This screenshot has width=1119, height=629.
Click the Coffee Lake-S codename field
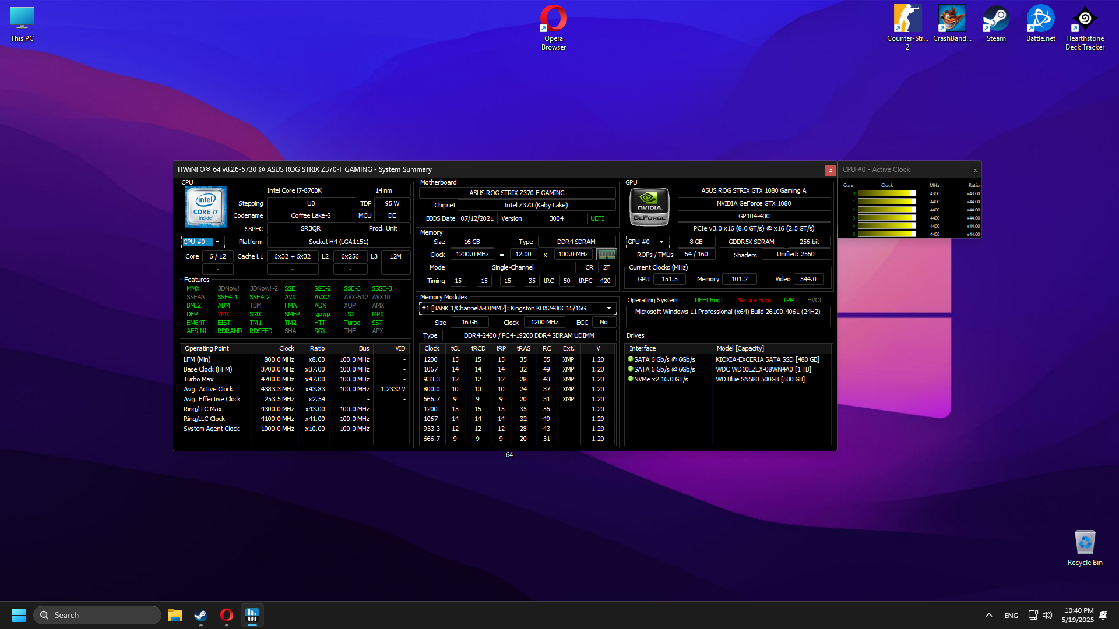[311, 215]
